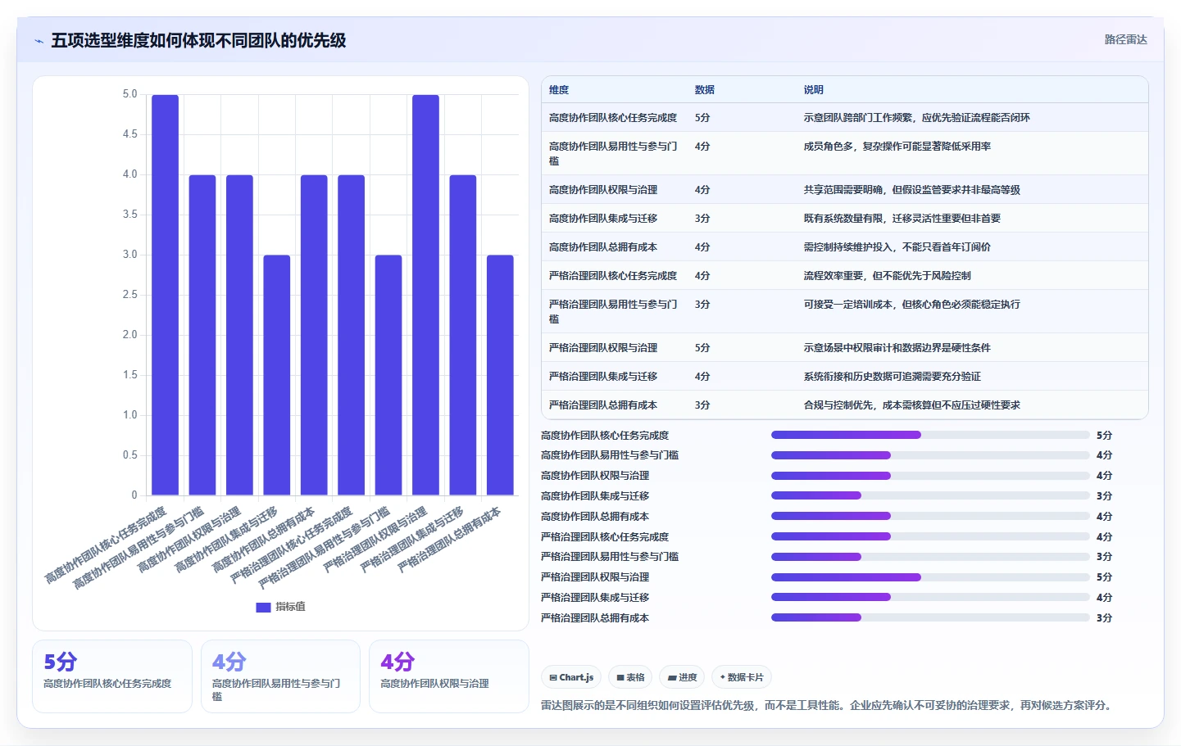The width and height of the screenshot is (1181, 746).
Task: Click the 路径雷达 label in the header
Action: click(x=1125, y=39)
